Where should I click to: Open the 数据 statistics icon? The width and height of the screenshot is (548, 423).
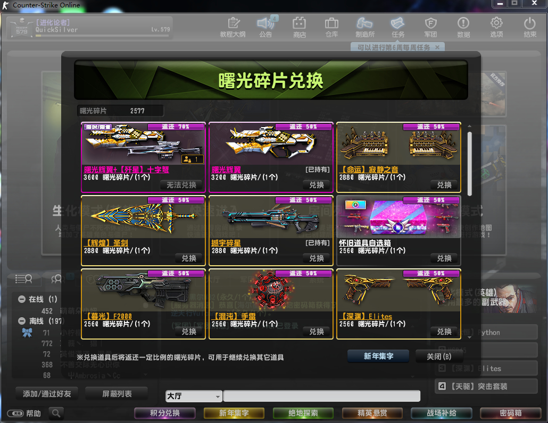[x=463, y=27]
